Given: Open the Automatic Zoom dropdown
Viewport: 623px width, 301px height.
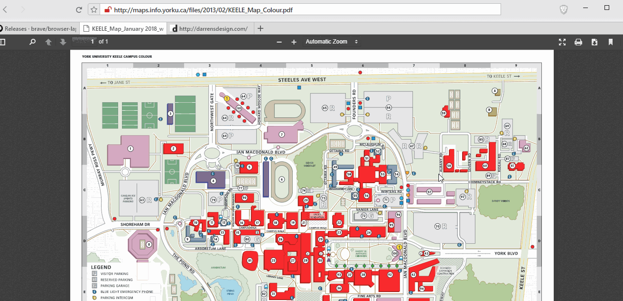Looking at the screenshot, I should 332,42.
